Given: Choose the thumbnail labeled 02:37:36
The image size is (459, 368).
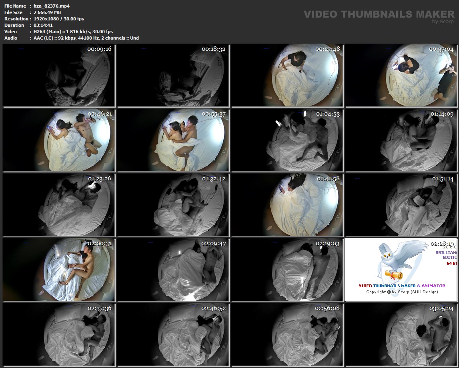Looking at the screenshot, I should pos(58,334).
